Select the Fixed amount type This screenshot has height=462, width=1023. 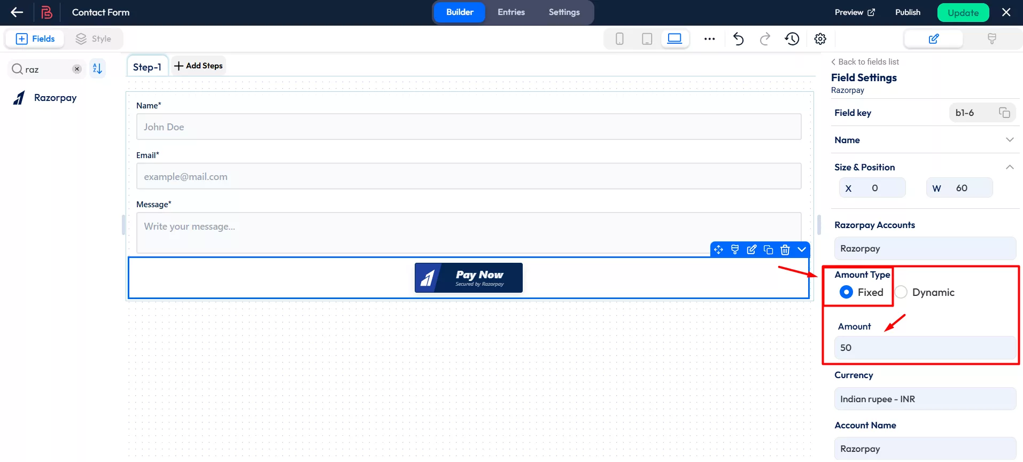(x=846, y=292)
